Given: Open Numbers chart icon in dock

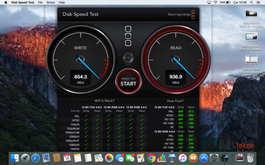Looking at the screenshot, I should click(161, 158).
